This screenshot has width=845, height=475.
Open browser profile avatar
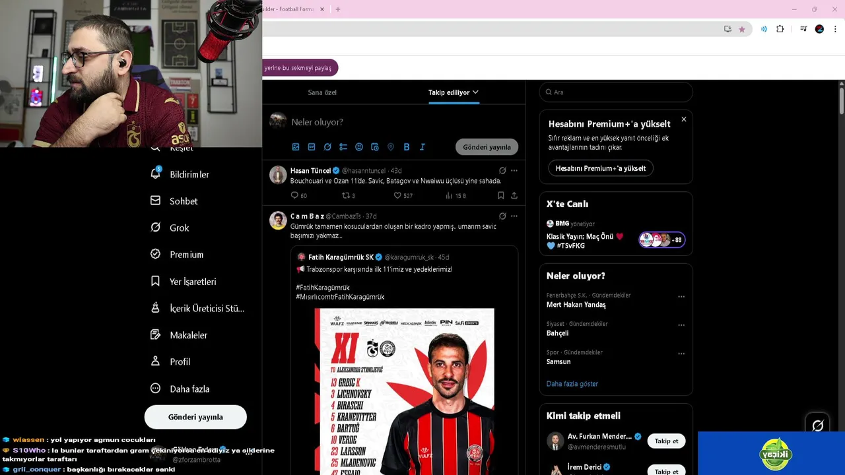tap(819, 29)
